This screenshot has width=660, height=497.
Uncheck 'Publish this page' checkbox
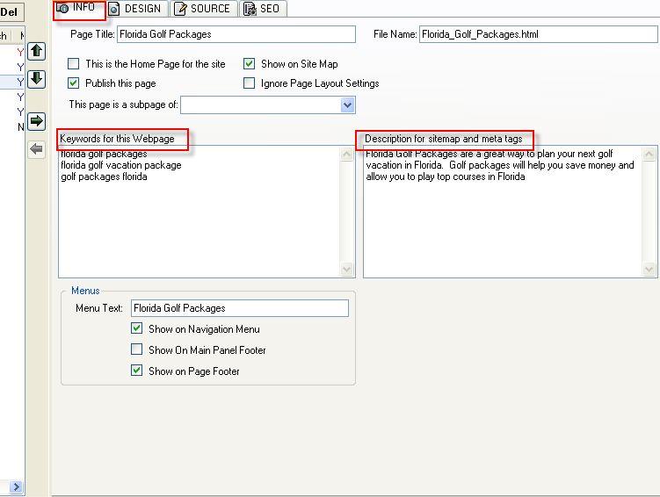click(74, 83)
